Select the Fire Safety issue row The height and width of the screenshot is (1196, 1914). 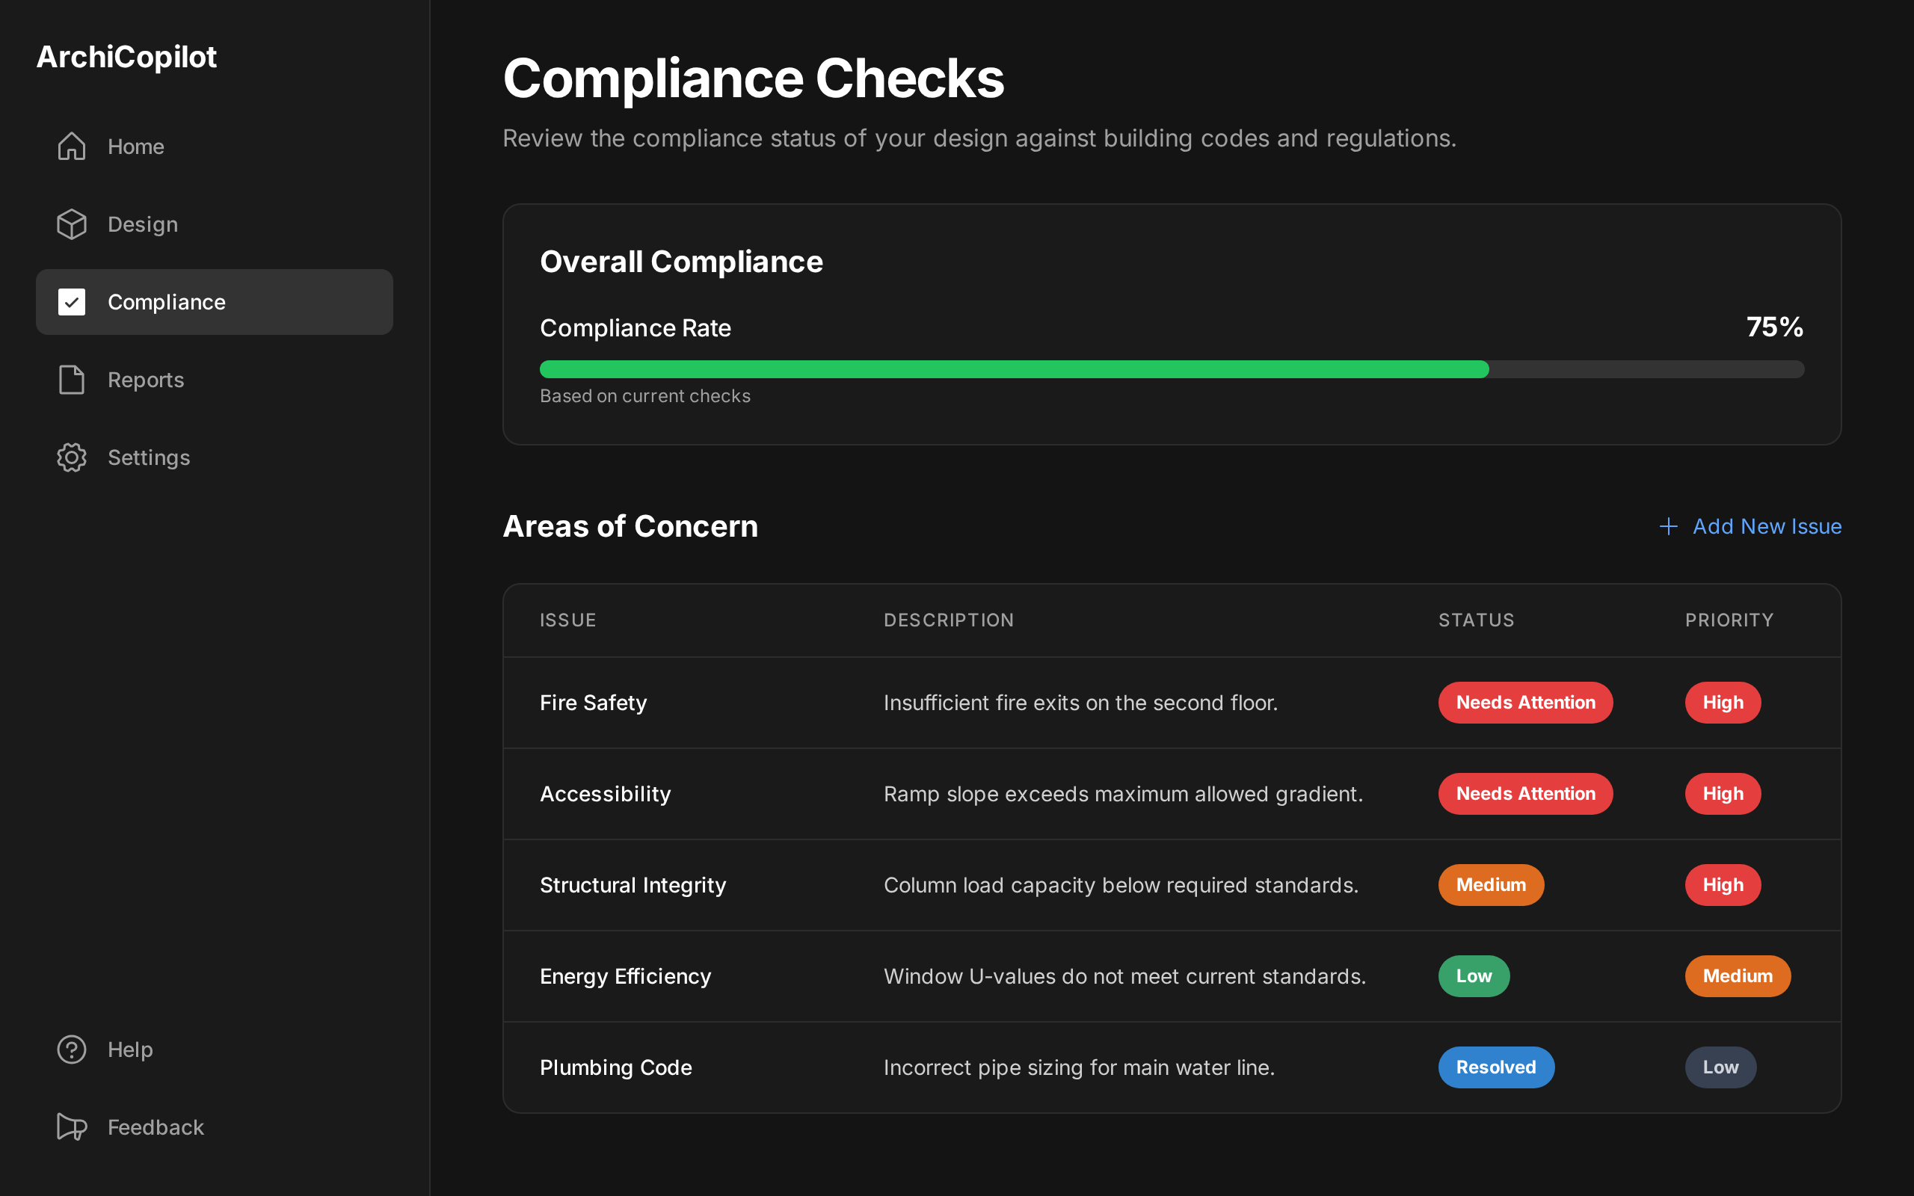(x=1172, y=703)
